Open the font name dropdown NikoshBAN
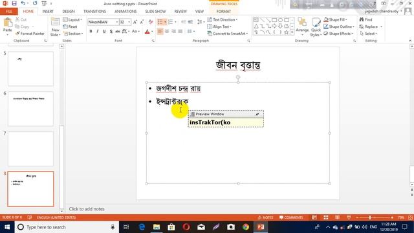This screenshot has width=414, height=233. (116, 22)
